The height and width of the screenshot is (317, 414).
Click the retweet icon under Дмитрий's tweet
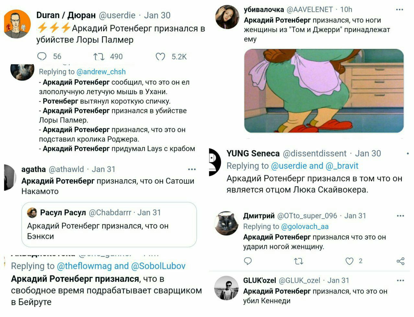click(x=298, y=261)
